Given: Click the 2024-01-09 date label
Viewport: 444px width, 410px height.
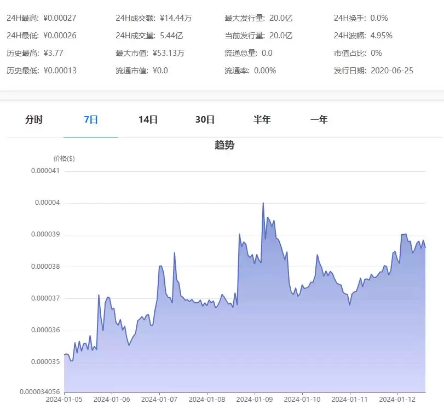Looking at the screenshot, I should [x=255, y=399].
